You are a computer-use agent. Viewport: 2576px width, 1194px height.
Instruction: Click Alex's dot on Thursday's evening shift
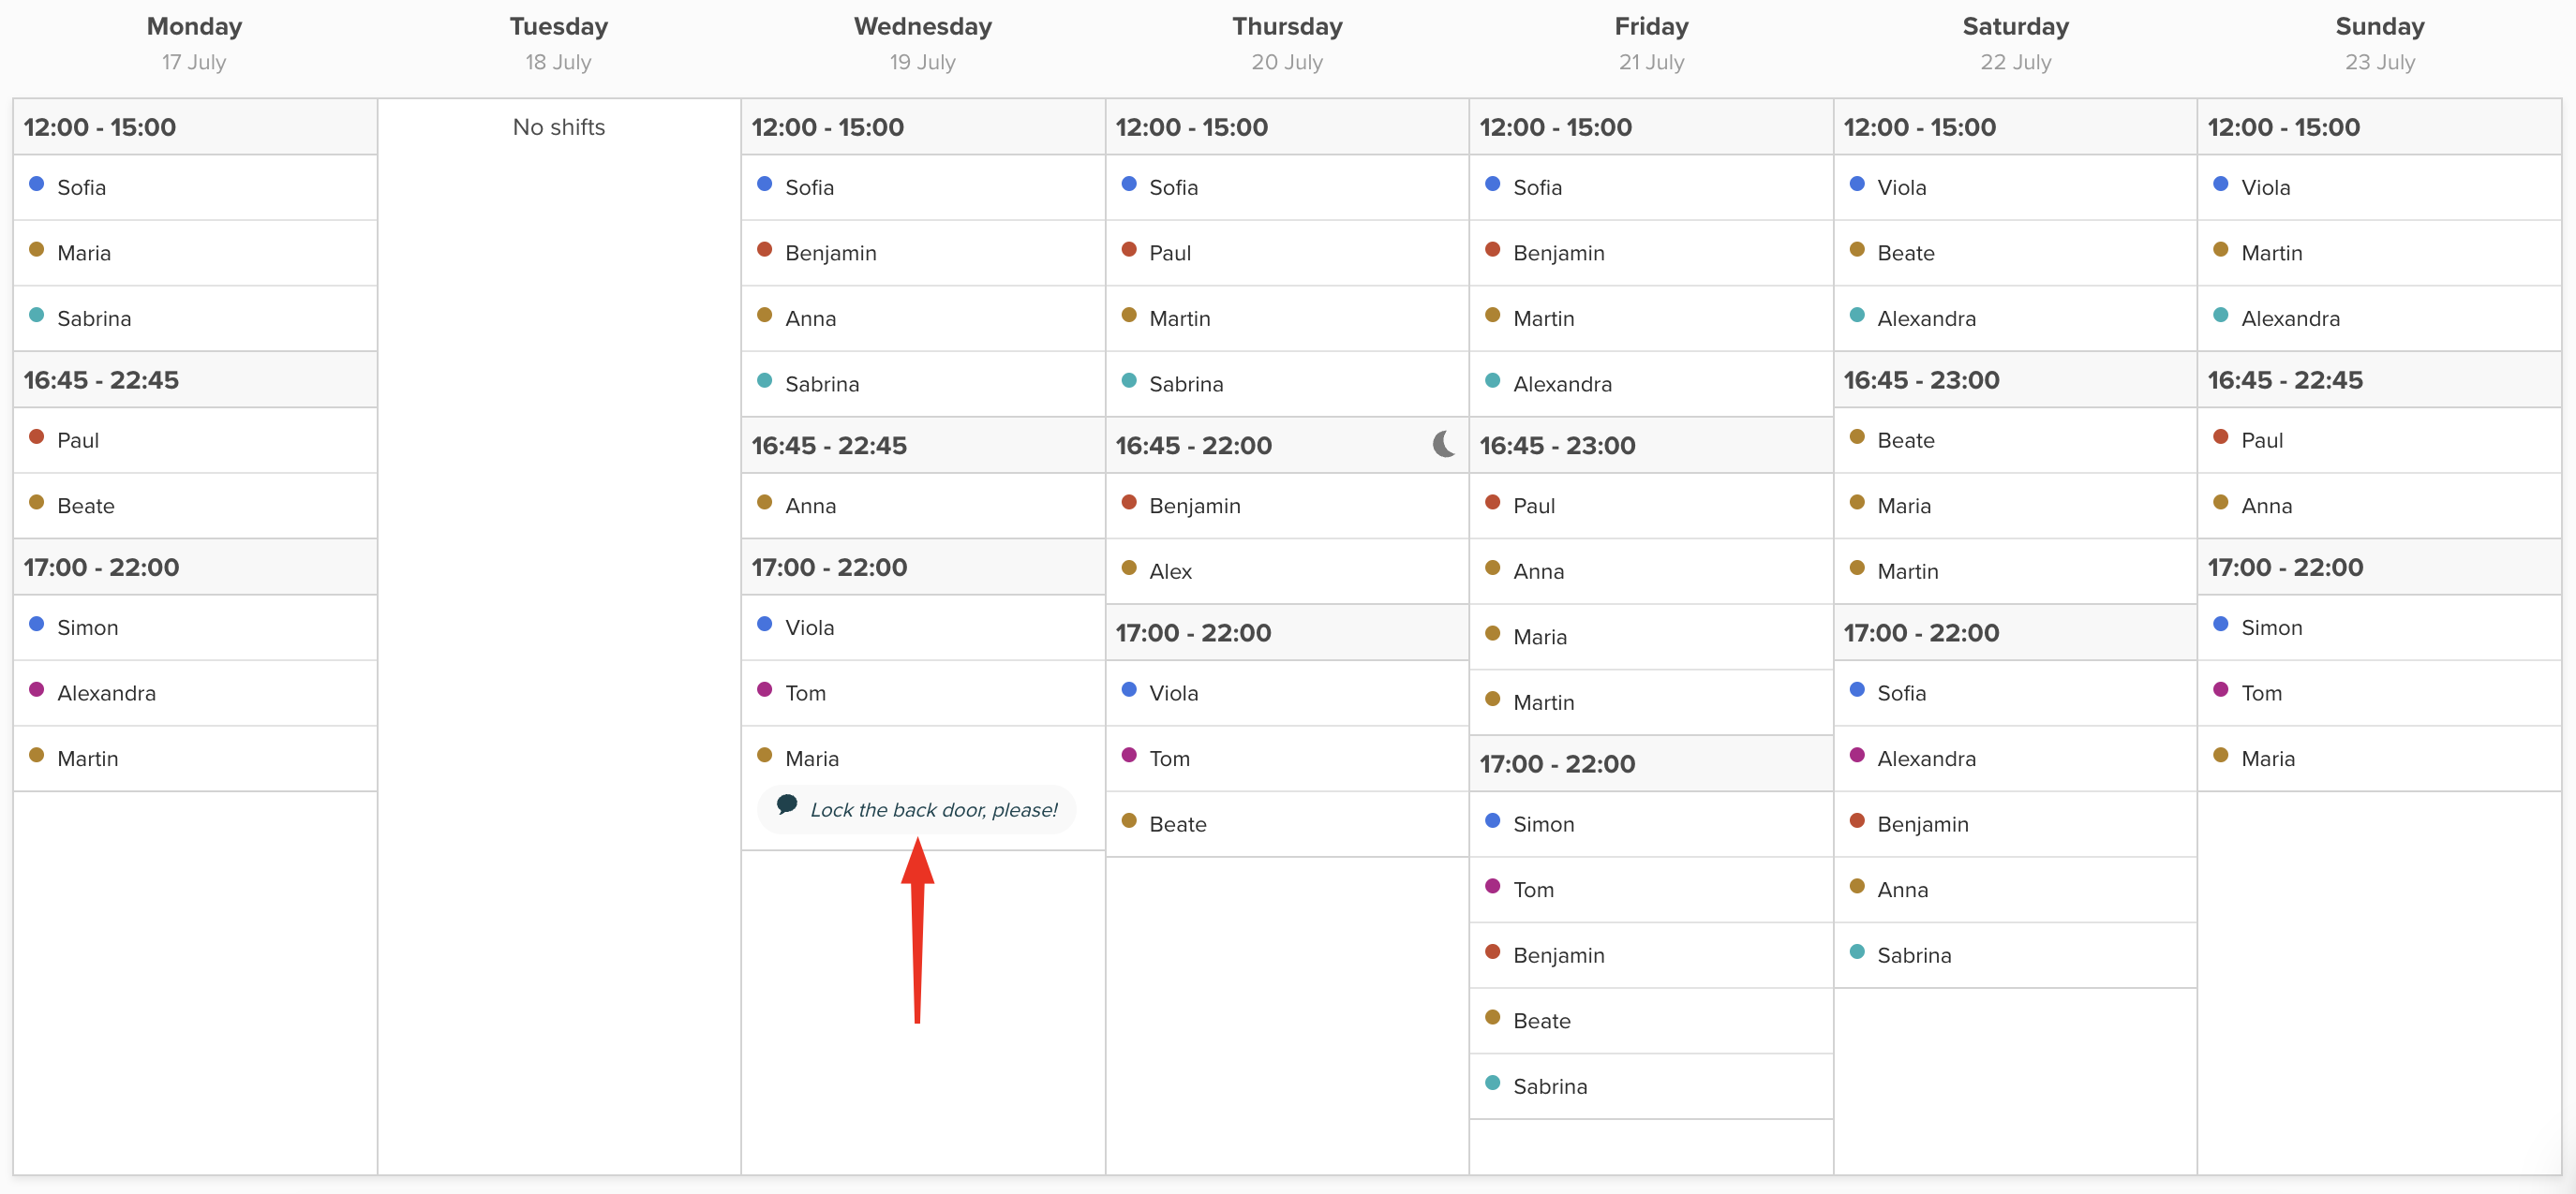pos(1129,568)
